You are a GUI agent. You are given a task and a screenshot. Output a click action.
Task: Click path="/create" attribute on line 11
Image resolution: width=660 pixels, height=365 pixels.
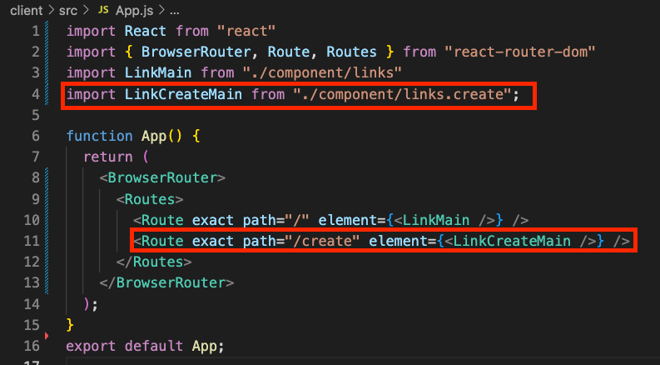(301, 241)
